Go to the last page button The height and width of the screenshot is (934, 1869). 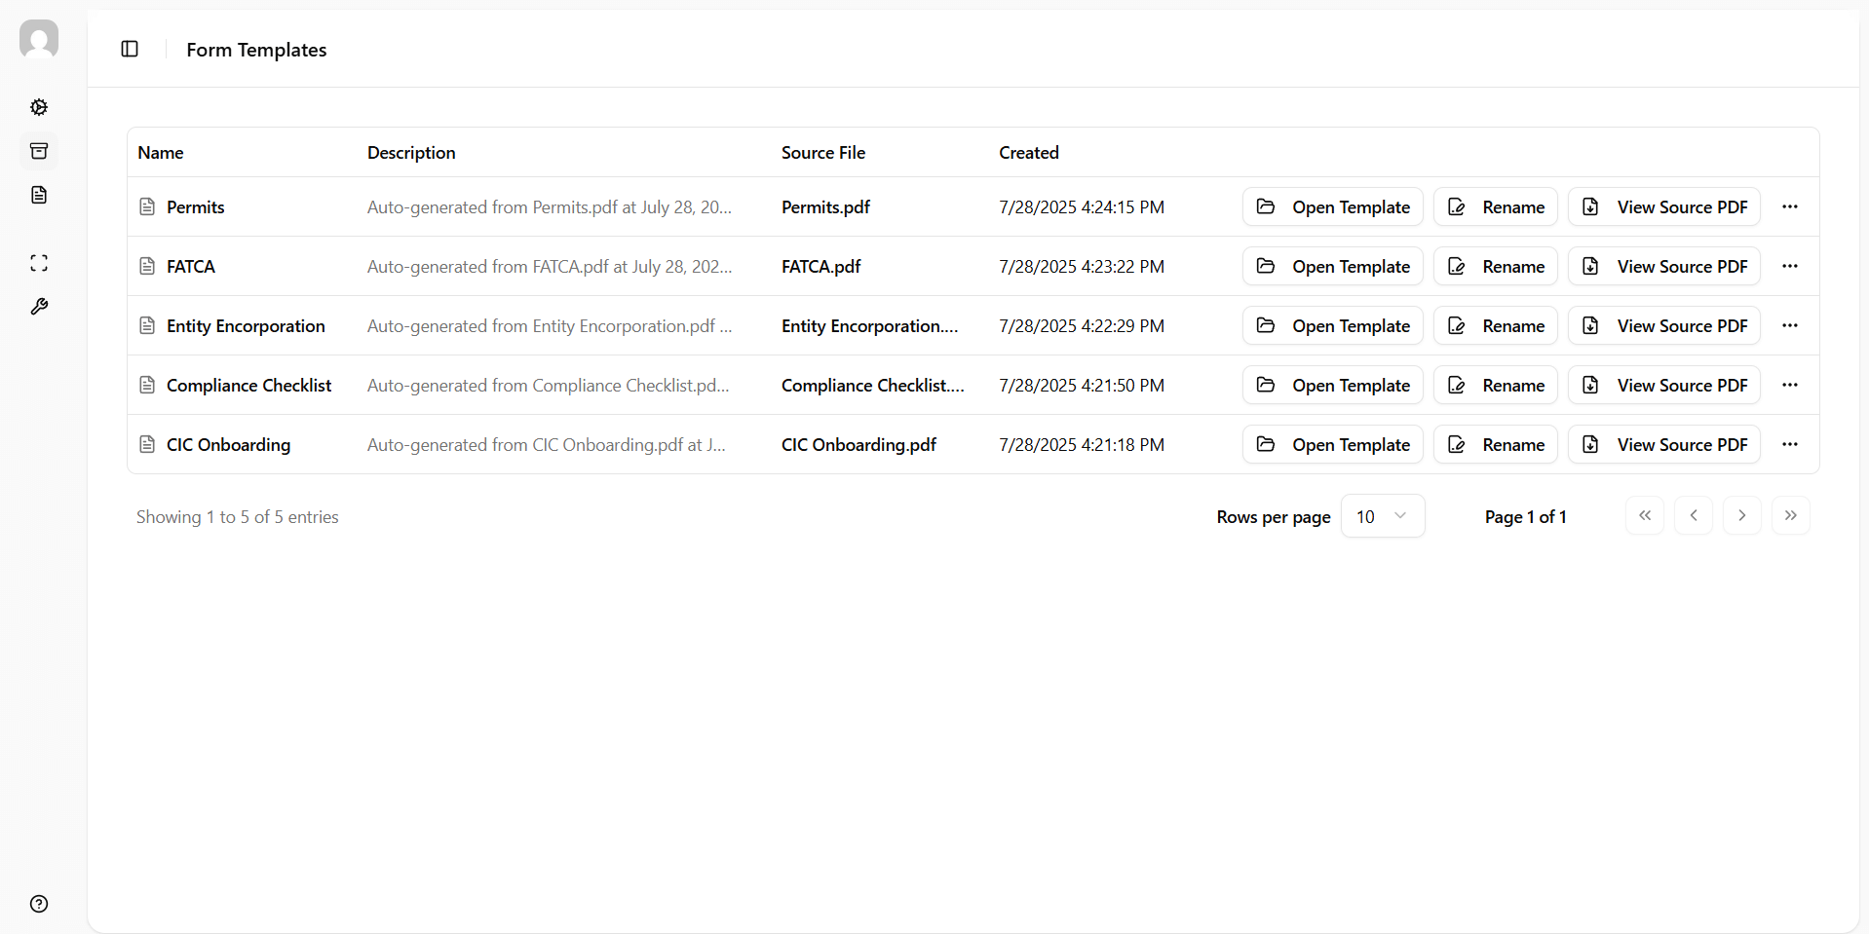point(1790,515)
